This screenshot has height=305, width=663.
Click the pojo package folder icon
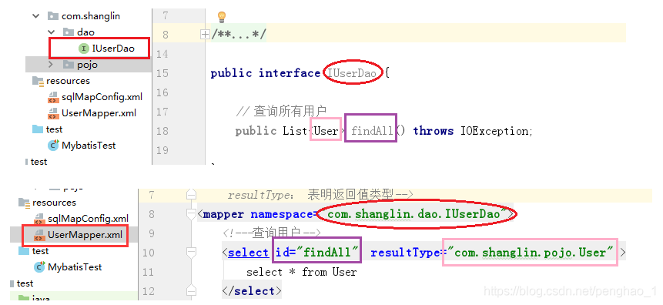[68, 64]
